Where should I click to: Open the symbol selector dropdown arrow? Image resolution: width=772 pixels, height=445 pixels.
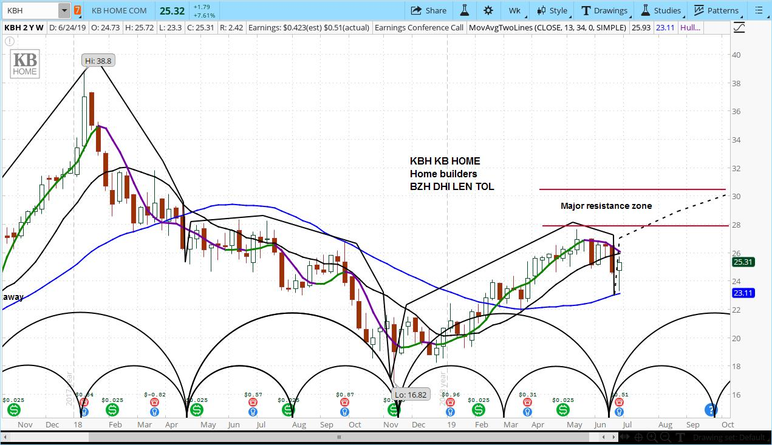pyautogui.click(x=64, y=10)
